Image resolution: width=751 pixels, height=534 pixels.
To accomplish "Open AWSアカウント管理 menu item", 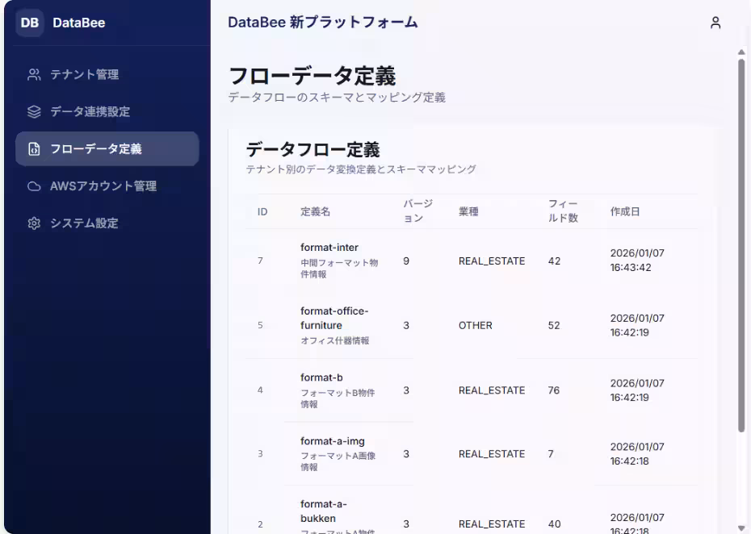I will click(107, 186).
